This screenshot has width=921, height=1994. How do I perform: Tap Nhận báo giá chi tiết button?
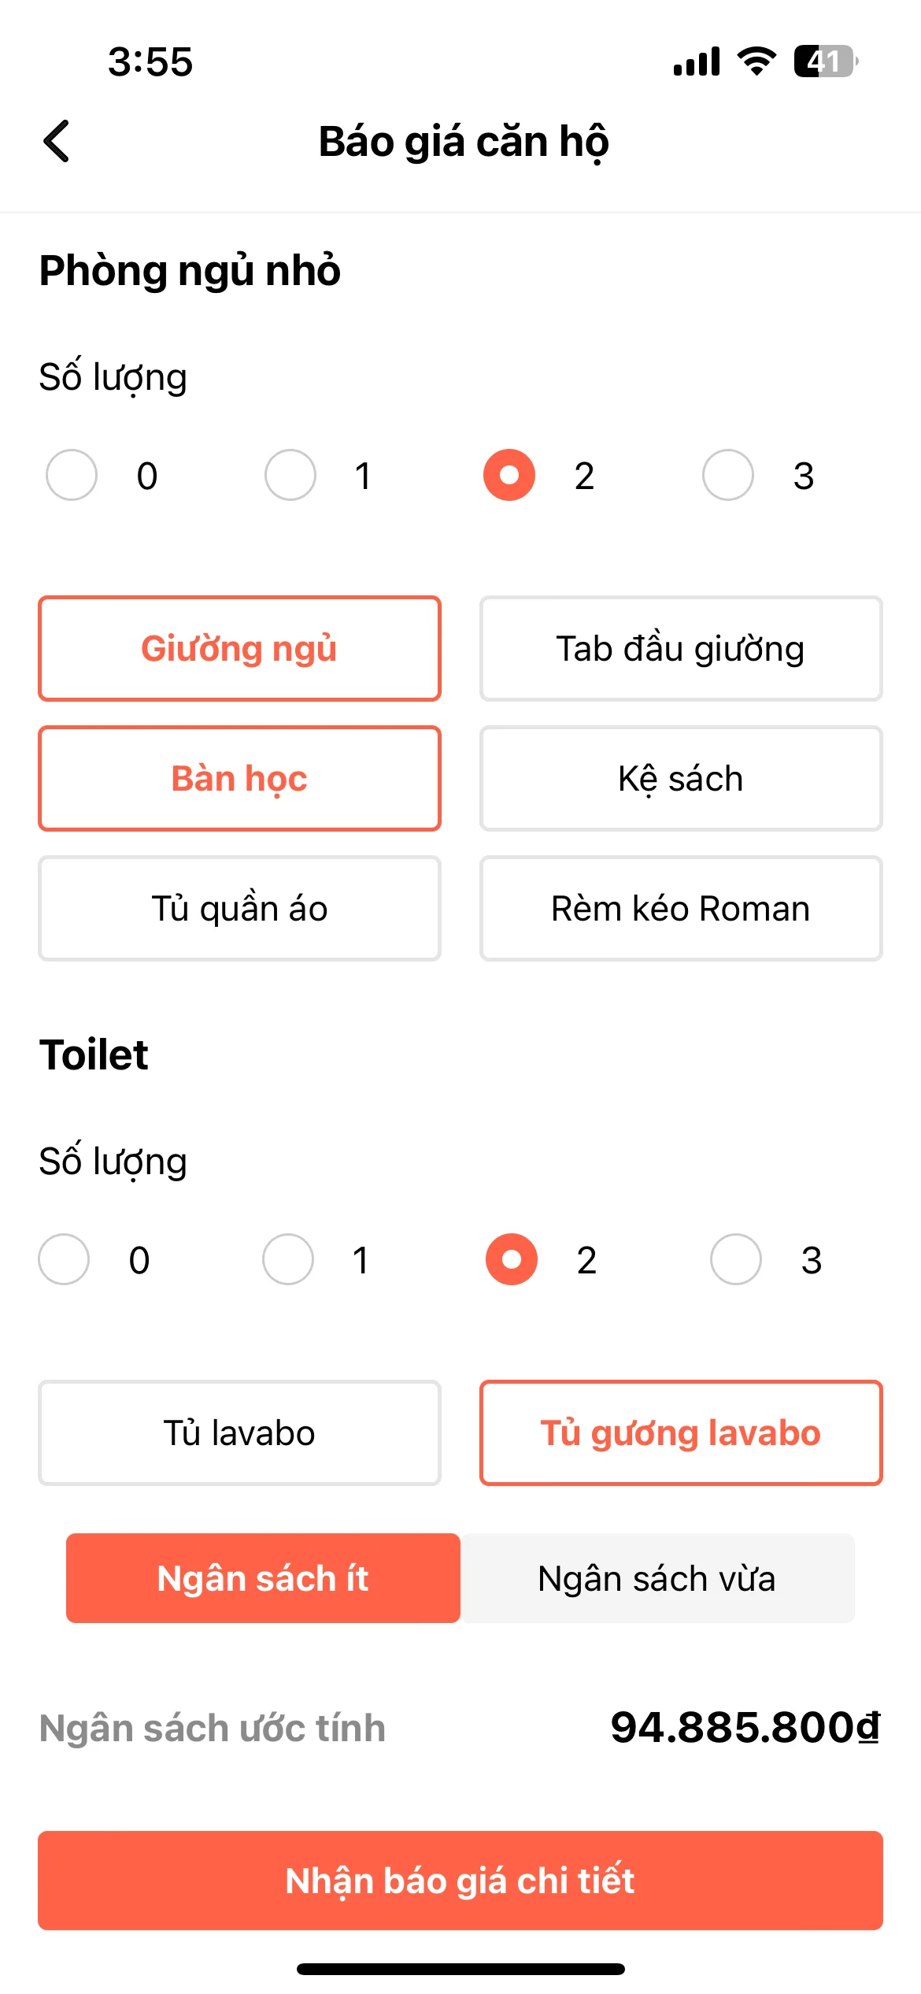(460, 1881)
